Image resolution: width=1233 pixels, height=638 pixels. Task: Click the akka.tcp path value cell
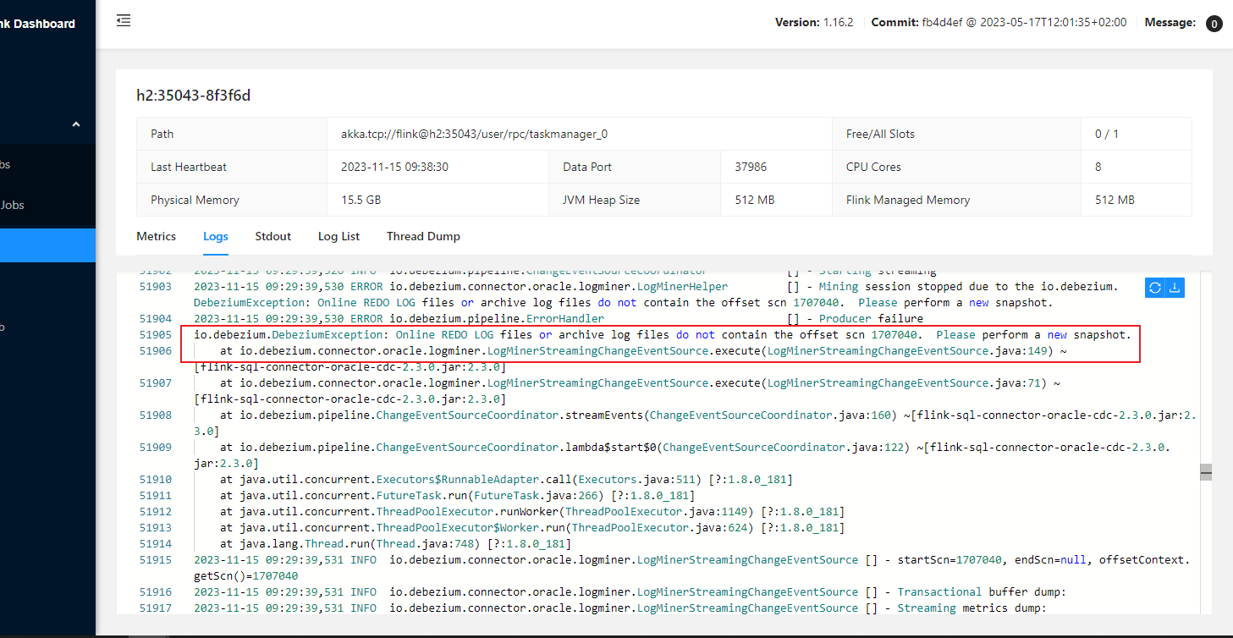coord(580,134)
